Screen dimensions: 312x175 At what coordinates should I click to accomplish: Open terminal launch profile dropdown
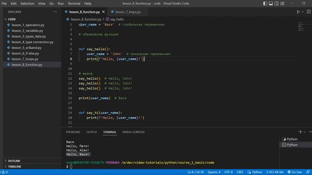(x=305, y=132)
